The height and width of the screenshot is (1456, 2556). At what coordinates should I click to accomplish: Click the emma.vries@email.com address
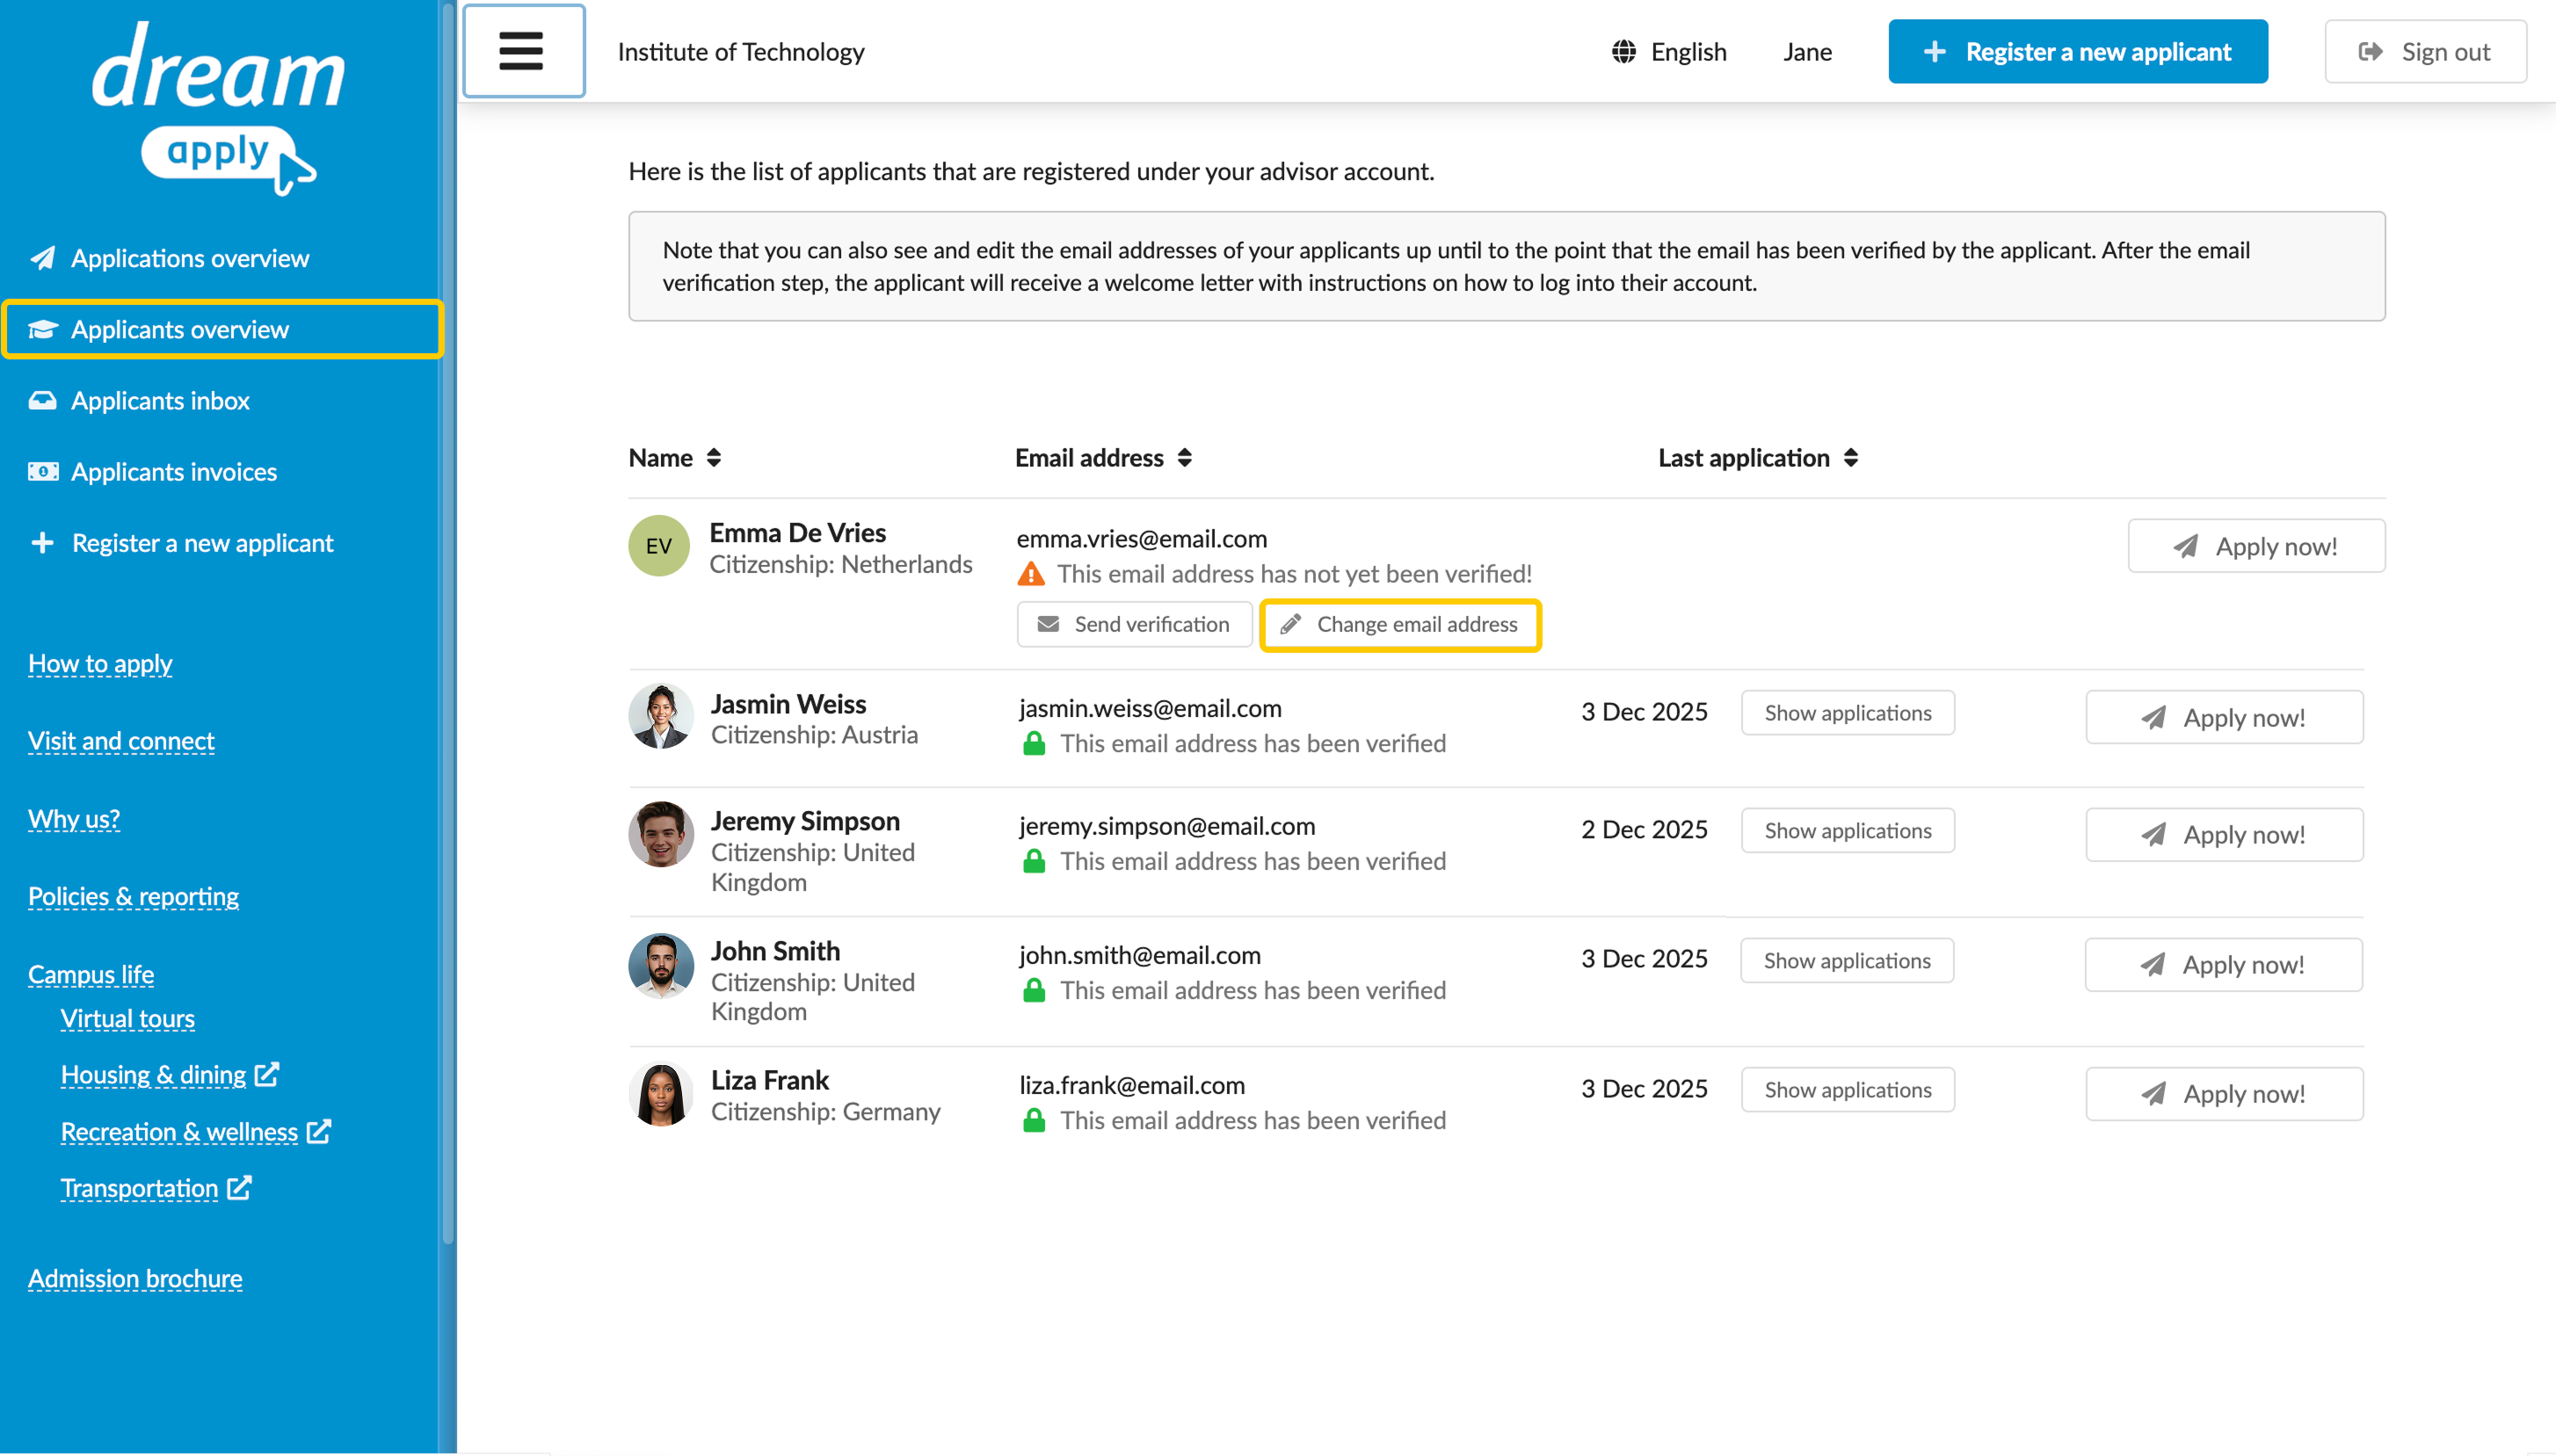[1142, 539]
